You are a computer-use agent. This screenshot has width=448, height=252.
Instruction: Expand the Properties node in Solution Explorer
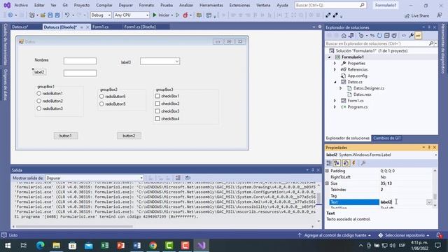[x=335, y=63]
